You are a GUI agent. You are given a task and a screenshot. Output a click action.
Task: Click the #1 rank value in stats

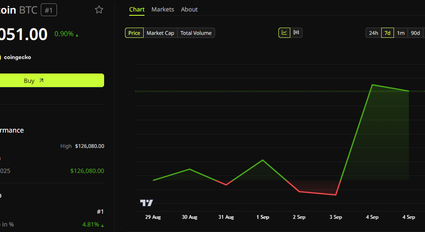100,212
